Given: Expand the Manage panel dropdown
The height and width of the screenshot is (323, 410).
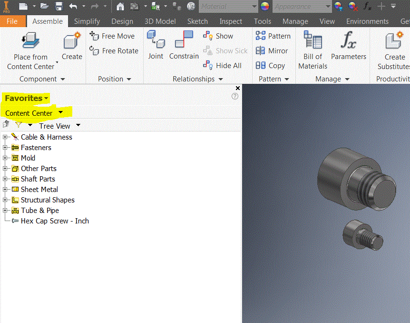Looking at the screenshot, I should point(347,79).
